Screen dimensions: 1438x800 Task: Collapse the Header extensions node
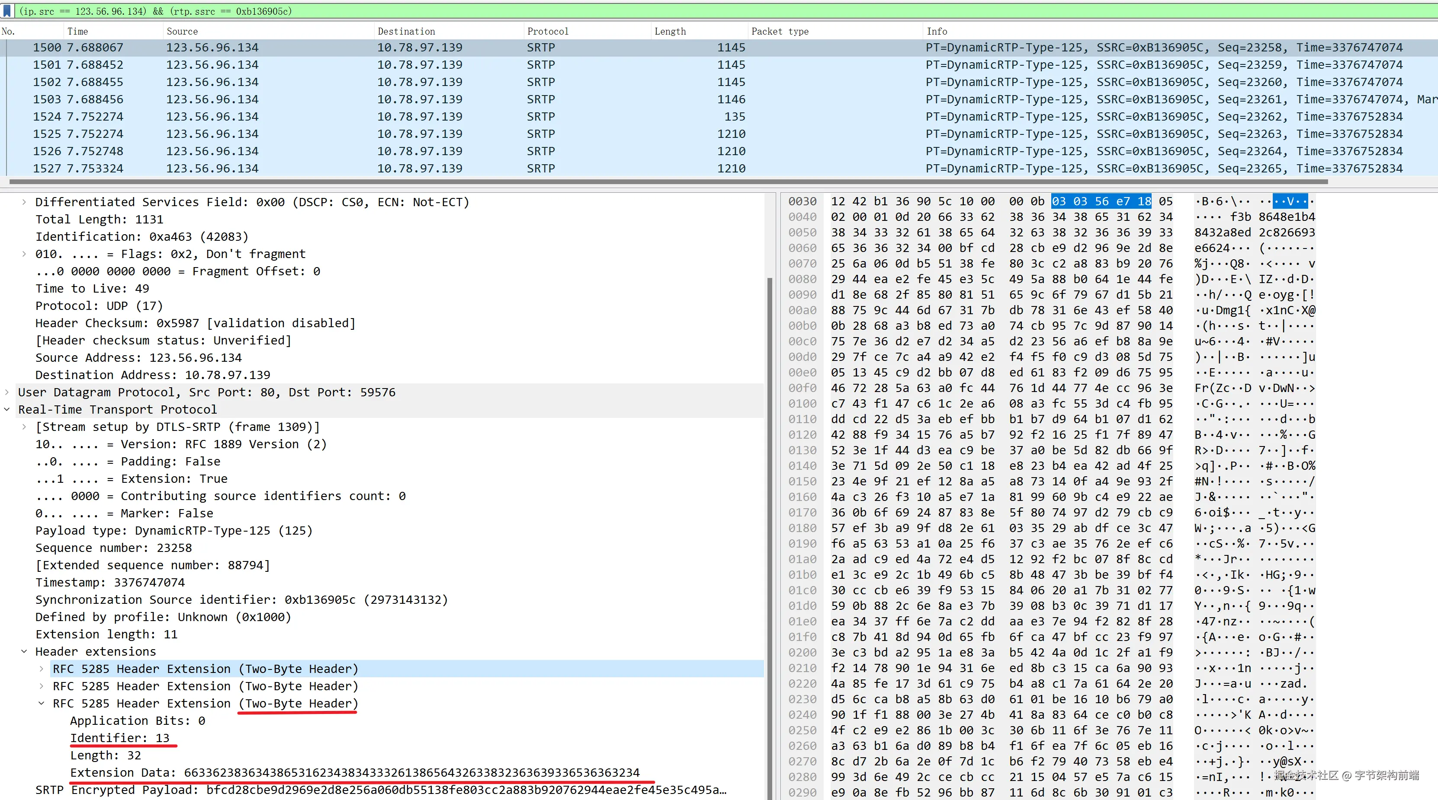point(24,652)
